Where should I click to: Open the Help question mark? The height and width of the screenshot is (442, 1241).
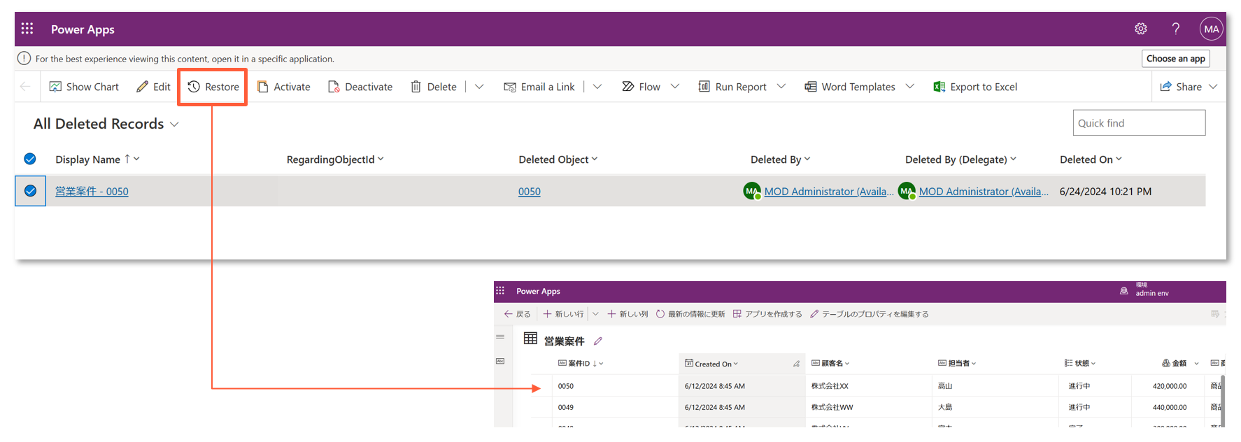(1176, 29)
